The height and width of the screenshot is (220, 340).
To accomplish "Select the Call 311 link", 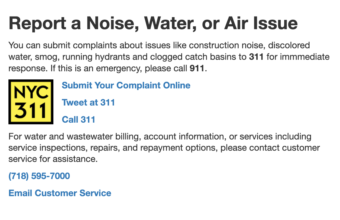I will 78,120.
